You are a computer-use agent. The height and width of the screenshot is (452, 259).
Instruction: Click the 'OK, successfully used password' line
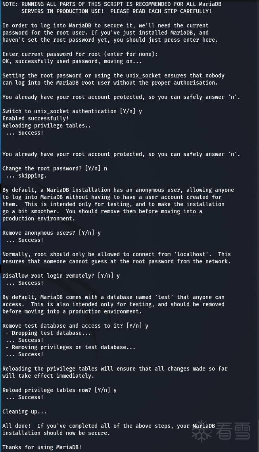[72, 61]
